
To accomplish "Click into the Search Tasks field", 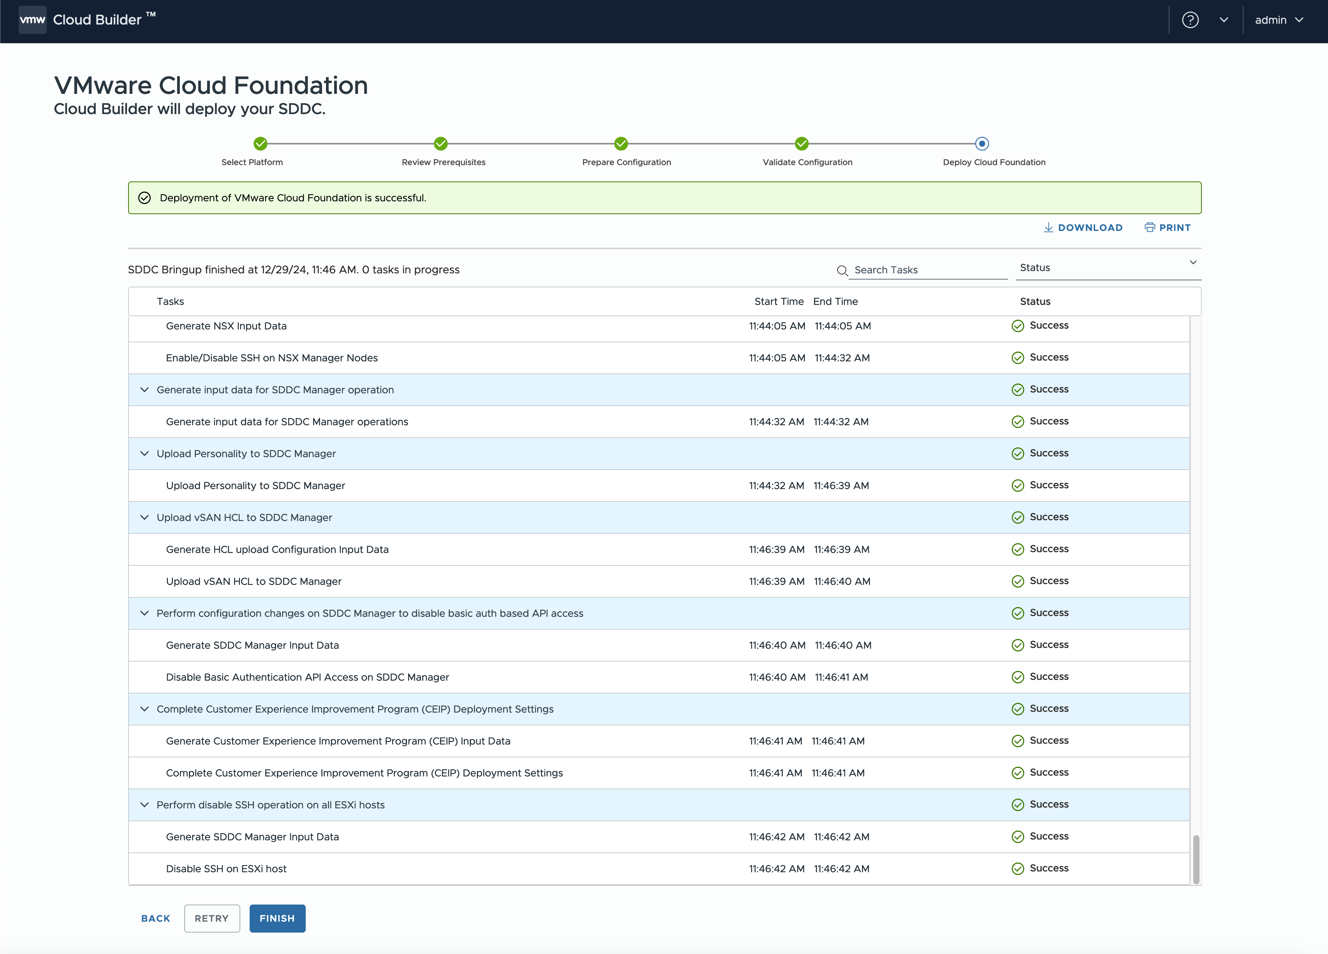I will 928,270.
